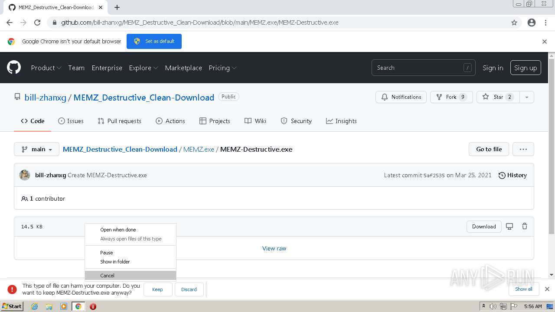555x312 pixels.
Task: Expand the Star options dropdown arrow
Action: pyautogui.click(x=526, y=97)
